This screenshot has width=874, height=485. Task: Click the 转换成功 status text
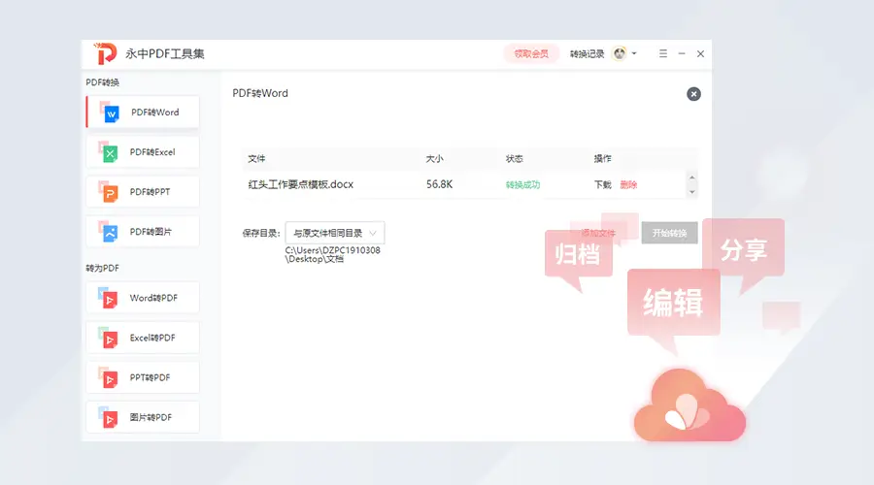tap(522, 185)
